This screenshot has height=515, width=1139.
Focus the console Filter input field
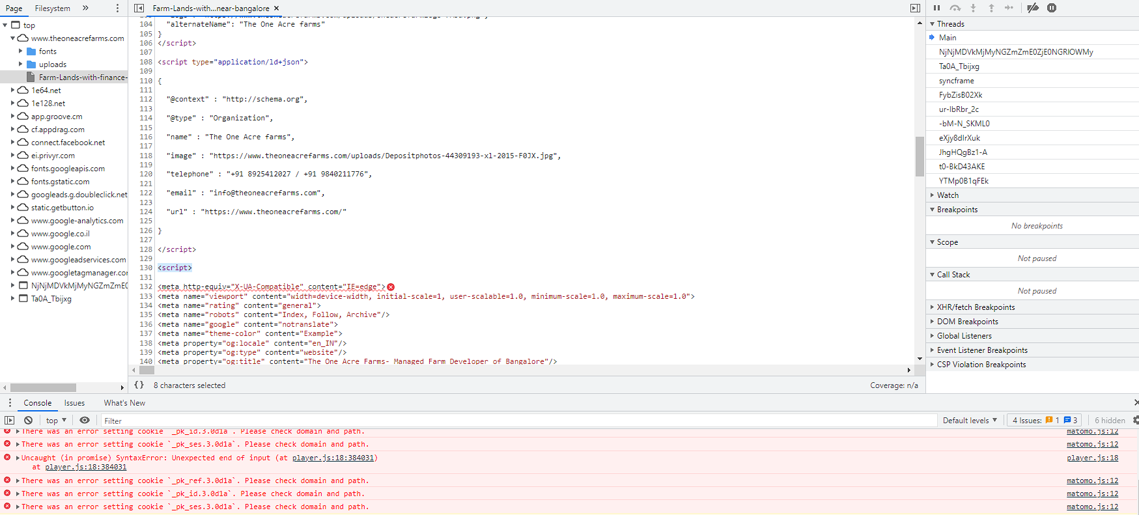click(518, 421)
